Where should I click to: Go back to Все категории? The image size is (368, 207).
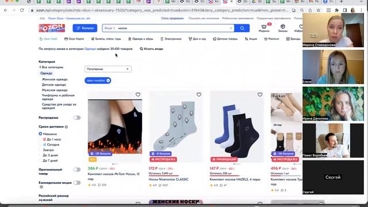[x=51, y=67]
